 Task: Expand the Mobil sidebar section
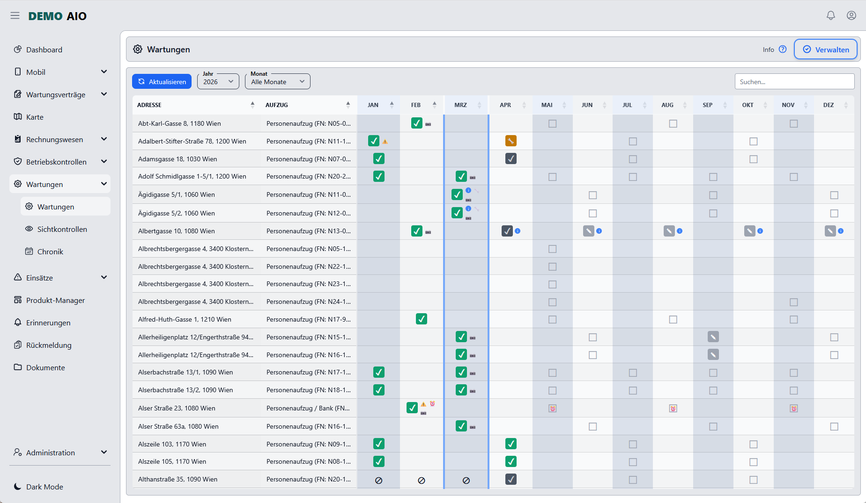60,72
